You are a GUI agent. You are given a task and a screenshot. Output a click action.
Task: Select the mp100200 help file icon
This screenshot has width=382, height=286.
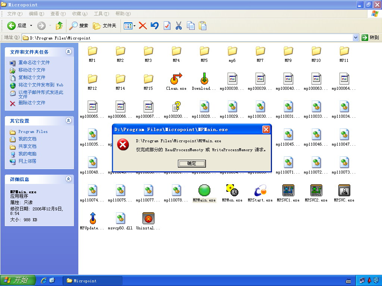point(176,106)
